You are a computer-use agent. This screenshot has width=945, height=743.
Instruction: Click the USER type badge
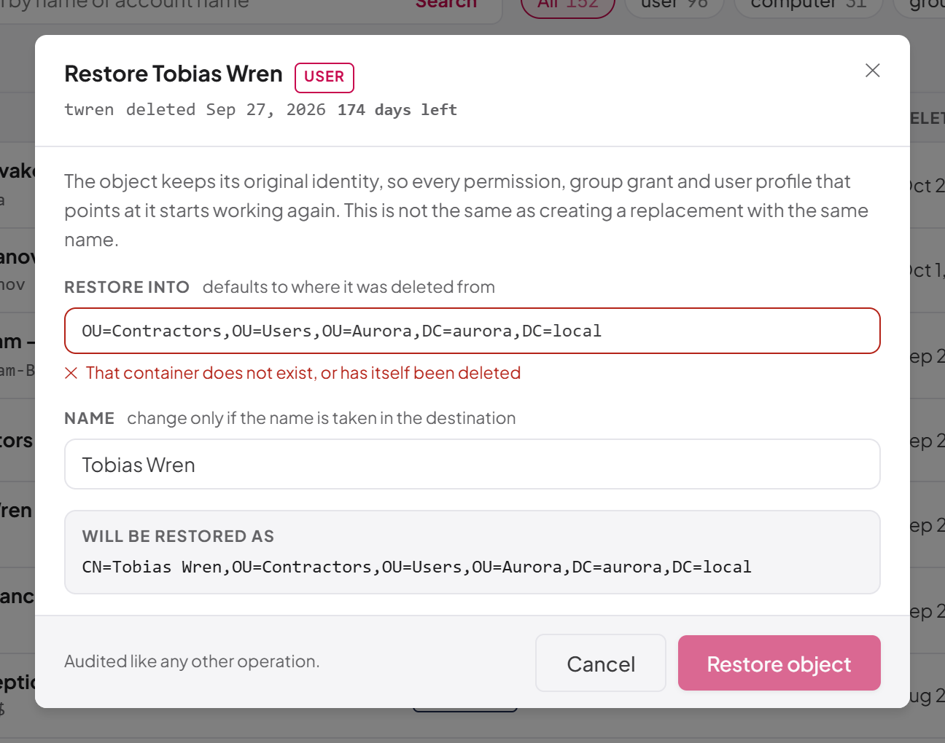pos(324,77)
